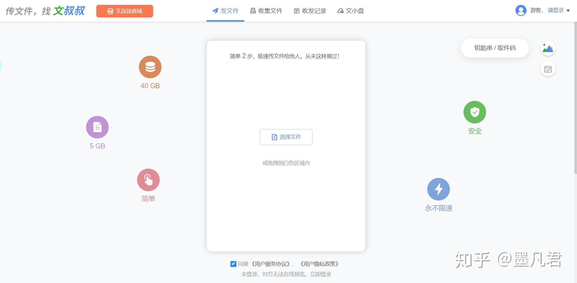The height and width of the screenshot is (283, 577).
Task: Open the 文叔叔商城 store button
Action: coord(125,11)
